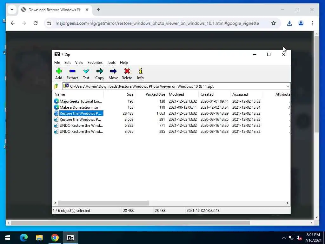Expand the 7-Zip address path dropdown
The image size is (325, 244).
(288, 86)
